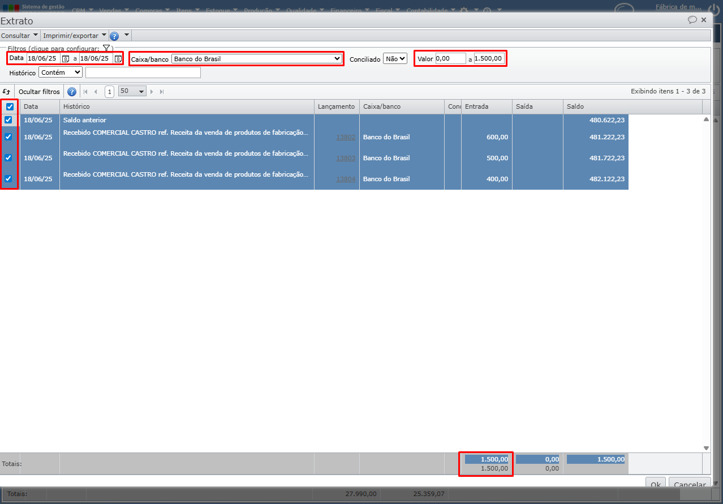
Task: Sort by the Data column header
Action: click(x=40, y=106)
